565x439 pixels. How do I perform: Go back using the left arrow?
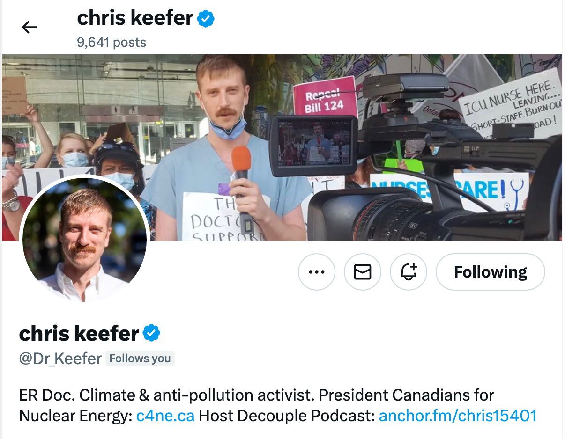29,28
